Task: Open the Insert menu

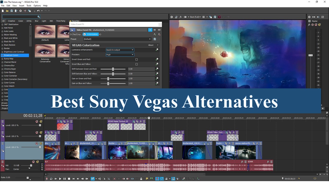Action: pyautogui.click(x=22, y=5)
